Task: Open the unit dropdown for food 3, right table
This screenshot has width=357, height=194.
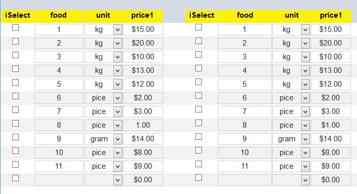Action: coord(305,57)
